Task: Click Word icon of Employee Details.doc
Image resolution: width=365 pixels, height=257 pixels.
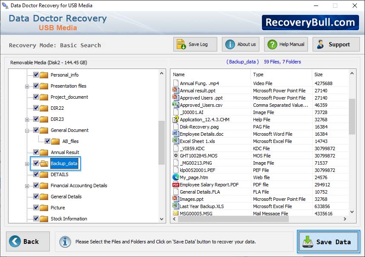Action: tap(175, 134)
